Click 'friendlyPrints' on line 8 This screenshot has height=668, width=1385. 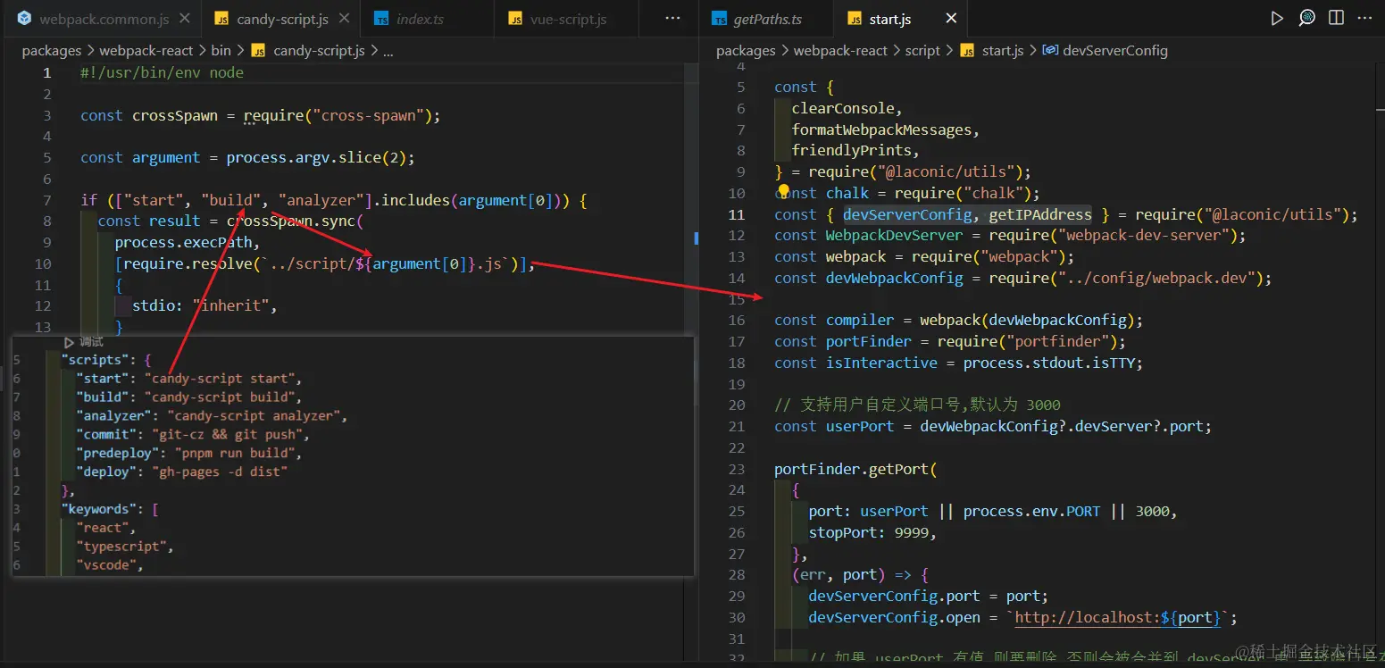851,150
